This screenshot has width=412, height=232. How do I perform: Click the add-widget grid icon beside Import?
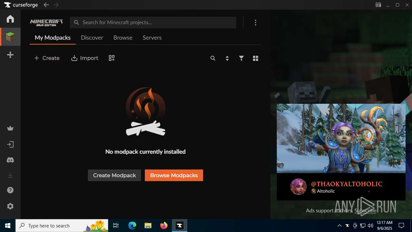(x=112, y=58)
